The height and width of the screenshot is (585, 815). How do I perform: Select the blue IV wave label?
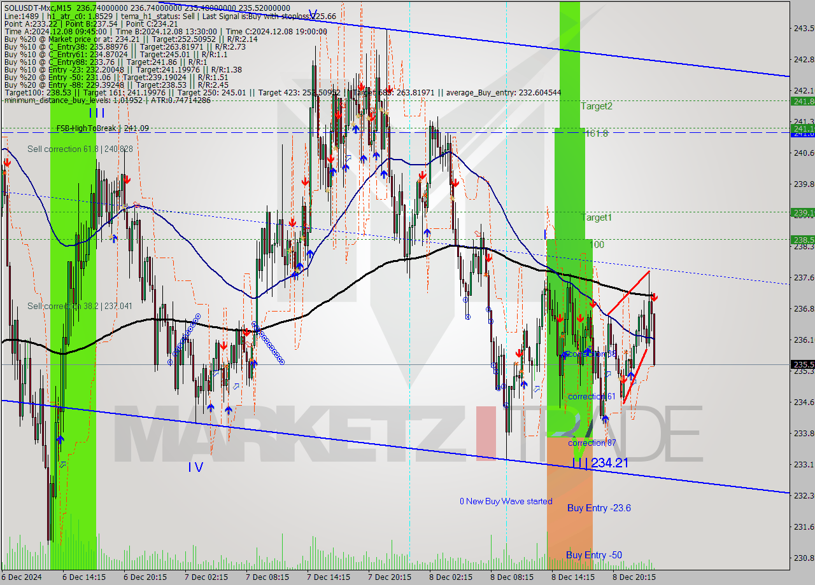point(195,467)
